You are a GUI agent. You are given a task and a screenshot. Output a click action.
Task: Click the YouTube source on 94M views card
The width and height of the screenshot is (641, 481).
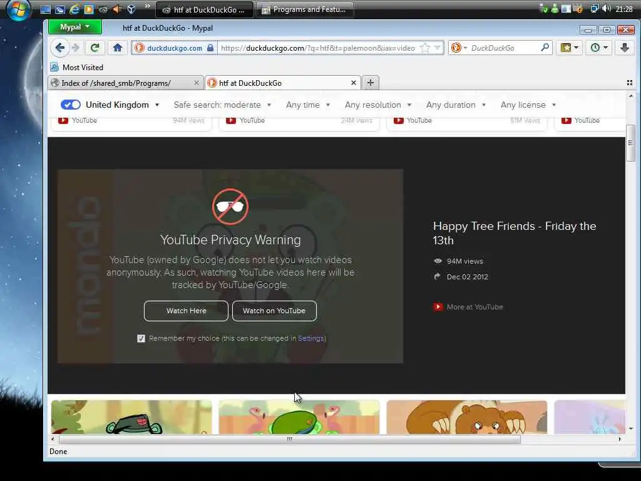point(78,120)
